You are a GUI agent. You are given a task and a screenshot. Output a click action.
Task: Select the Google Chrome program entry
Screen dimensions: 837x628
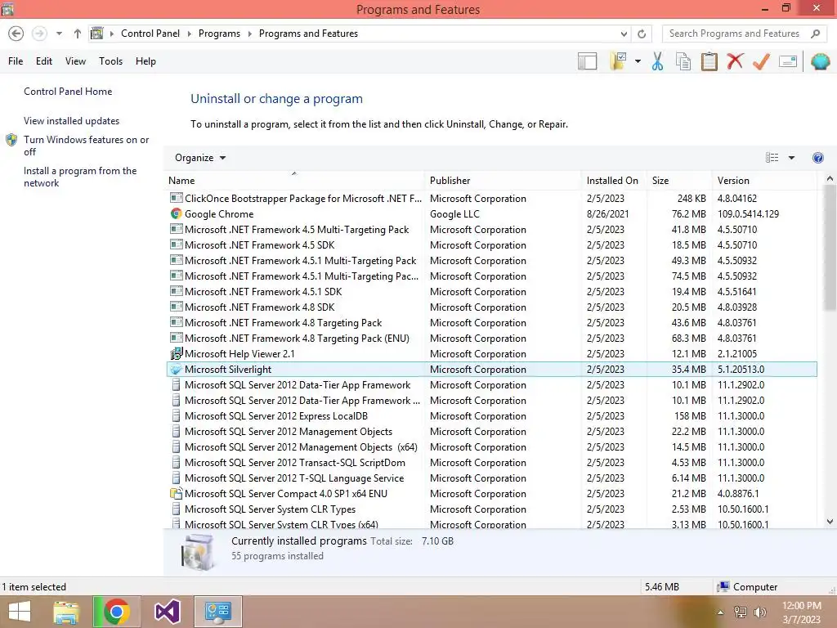(x=491, y=214)
